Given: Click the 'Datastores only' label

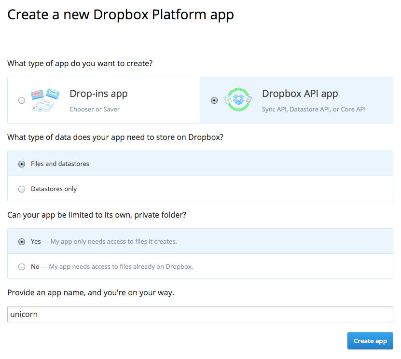Looking at the screenshot, I should pos(54,189).
